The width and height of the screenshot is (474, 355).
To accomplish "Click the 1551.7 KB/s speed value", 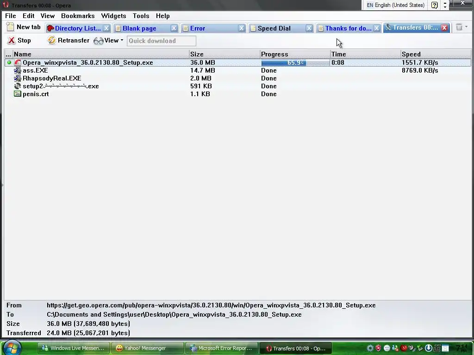I will coord(420,62).
